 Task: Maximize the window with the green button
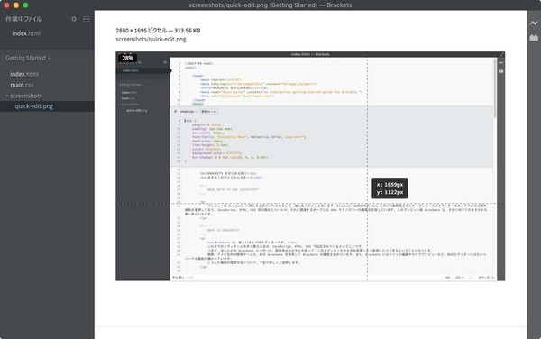coord(25,5)
